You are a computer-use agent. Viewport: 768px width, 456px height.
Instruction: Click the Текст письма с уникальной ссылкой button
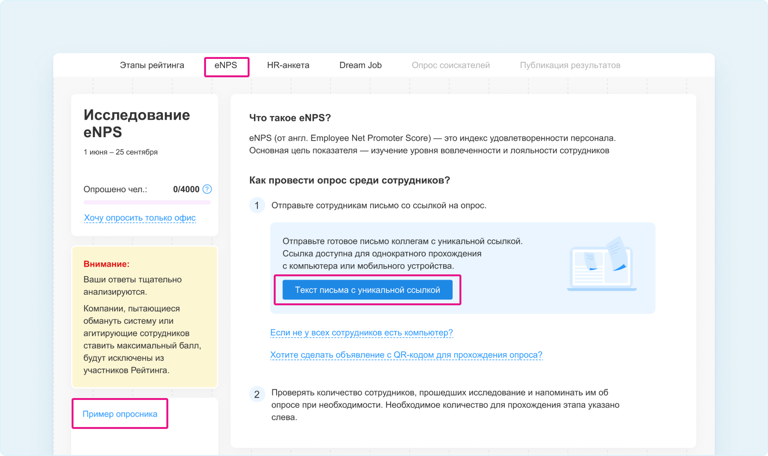[368, 290]
